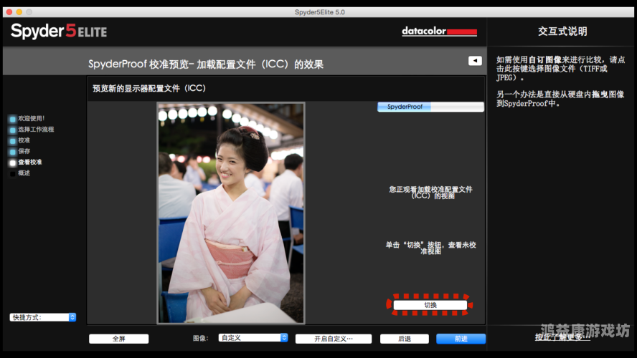
Task: Click the SpyderProof 校准预览 title text
Action: [x=206, y=64]
